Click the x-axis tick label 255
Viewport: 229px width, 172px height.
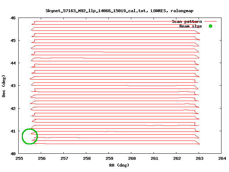19,158
